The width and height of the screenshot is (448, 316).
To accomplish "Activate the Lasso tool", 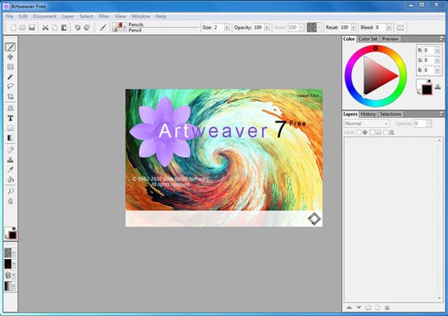I will click(x=11, y=86).
